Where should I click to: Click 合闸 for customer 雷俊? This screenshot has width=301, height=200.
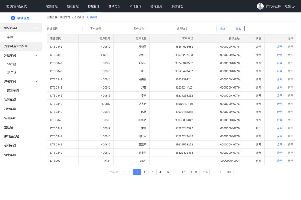coord(280,128)
